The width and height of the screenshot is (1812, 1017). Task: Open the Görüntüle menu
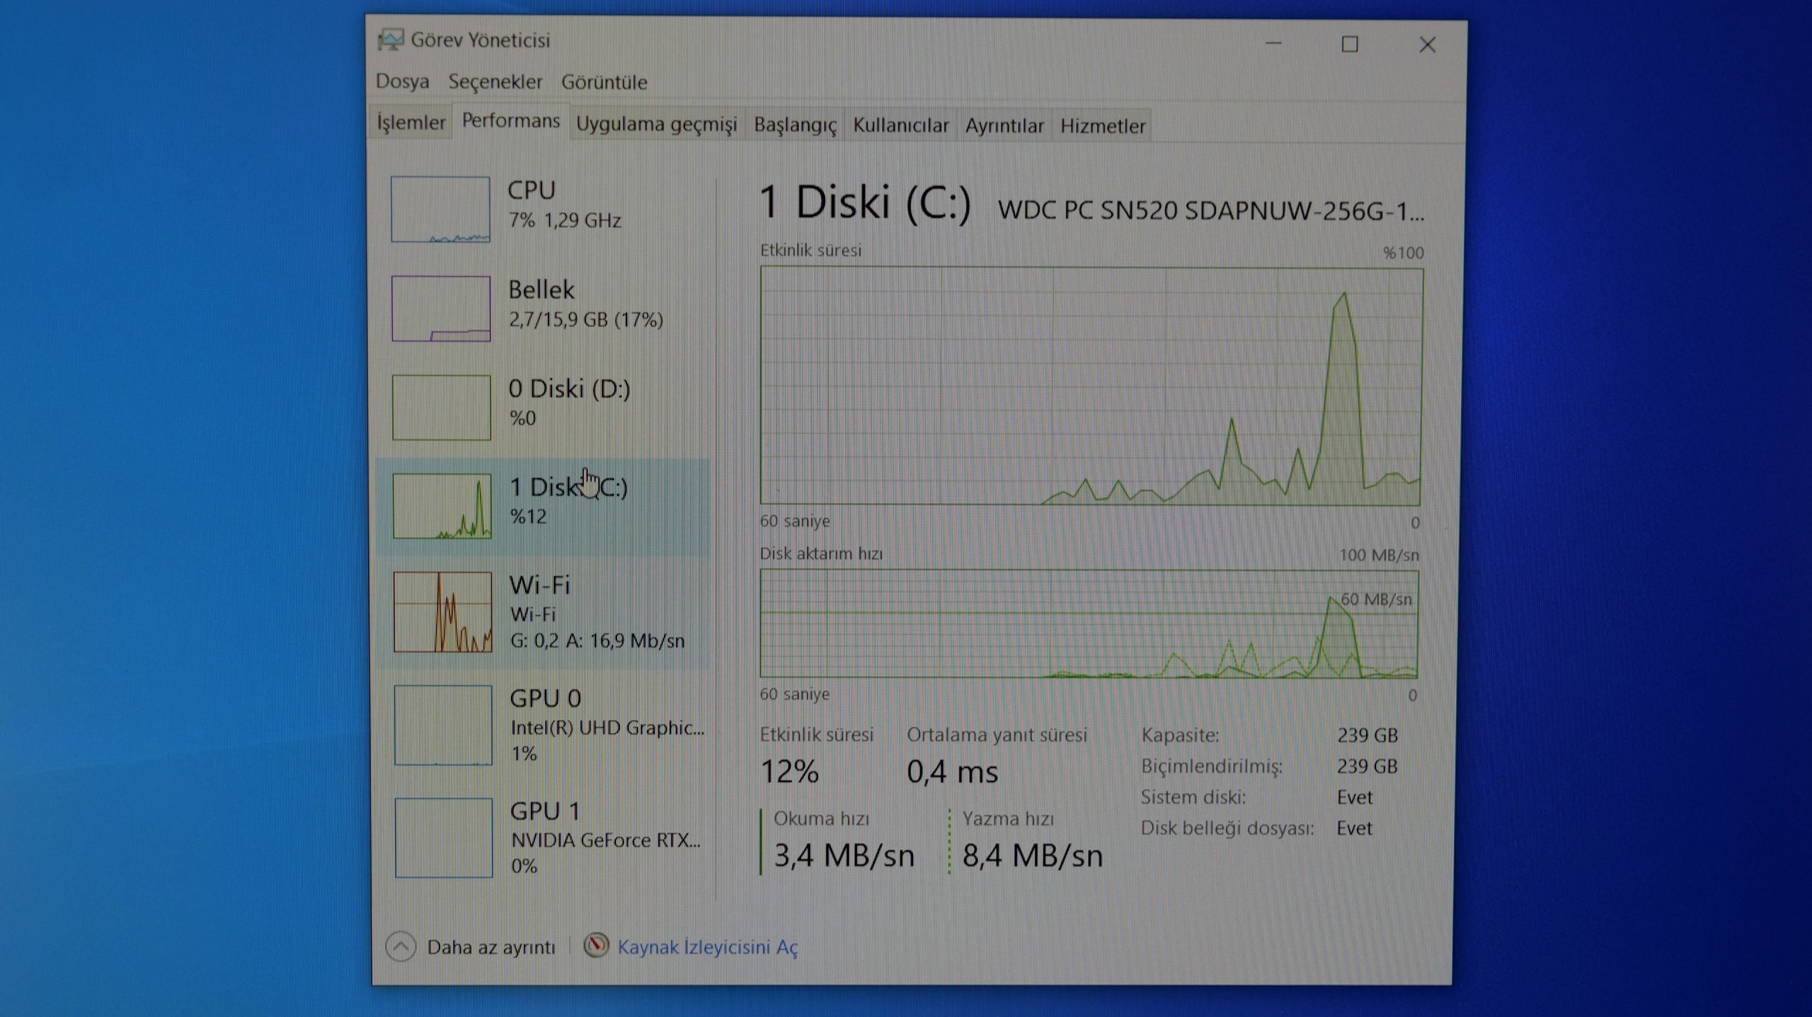coord(604,82)
